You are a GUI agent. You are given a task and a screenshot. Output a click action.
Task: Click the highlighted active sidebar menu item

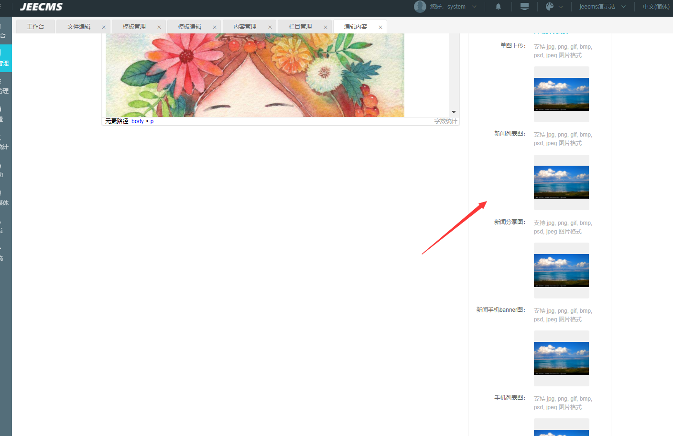[x=6, y=58]
